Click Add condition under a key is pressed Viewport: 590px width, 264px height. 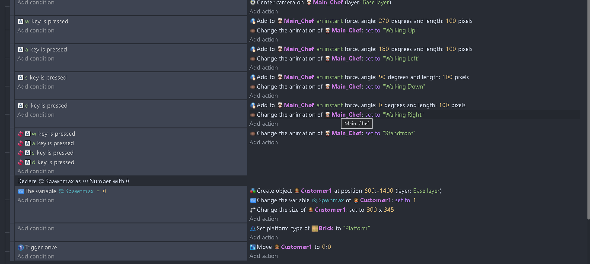coord(36,59)
